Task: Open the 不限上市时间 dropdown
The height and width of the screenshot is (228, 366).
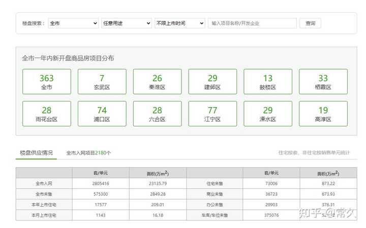Action: (180, 23)
